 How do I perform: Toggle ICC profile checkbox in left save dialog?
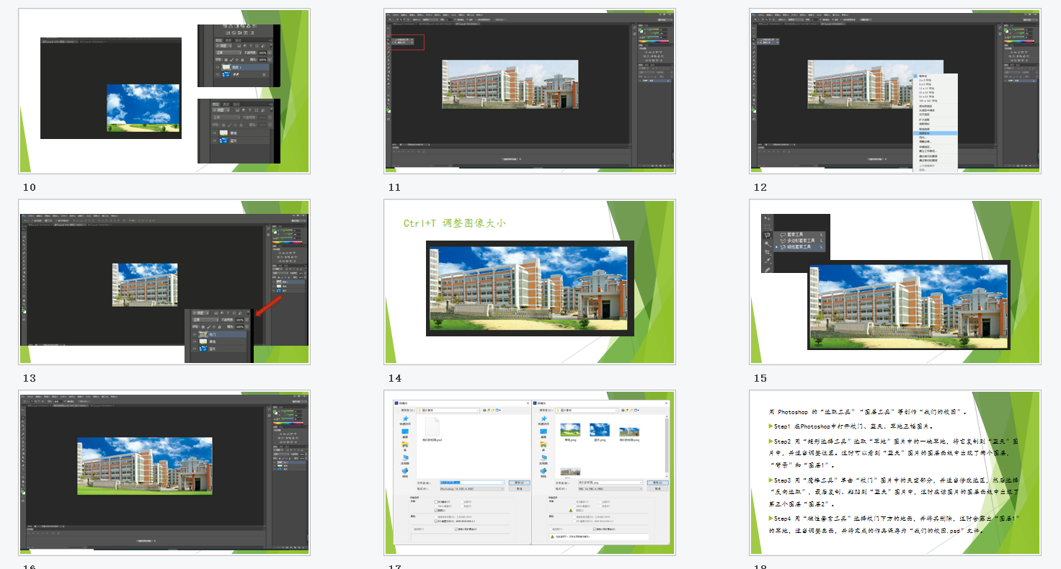click(x=436, y=521)
